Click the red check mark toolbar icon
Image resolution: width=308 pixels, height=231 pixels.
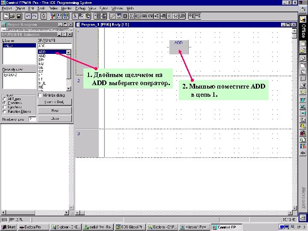coord(53,16)
